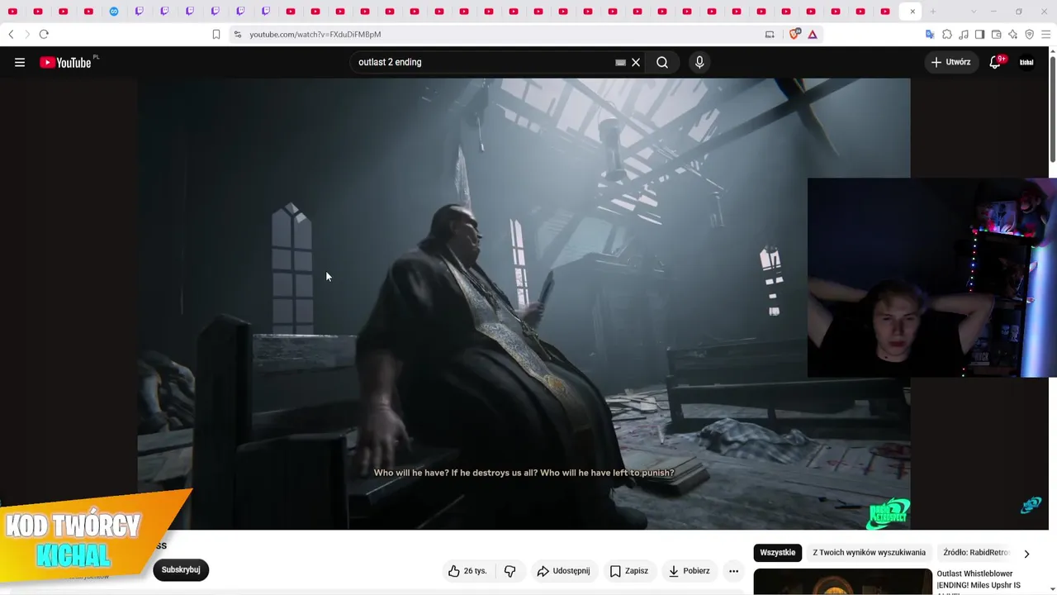Click the screen cast icon in address bar
Screen dimensions: 1057x595
(770, 34)
